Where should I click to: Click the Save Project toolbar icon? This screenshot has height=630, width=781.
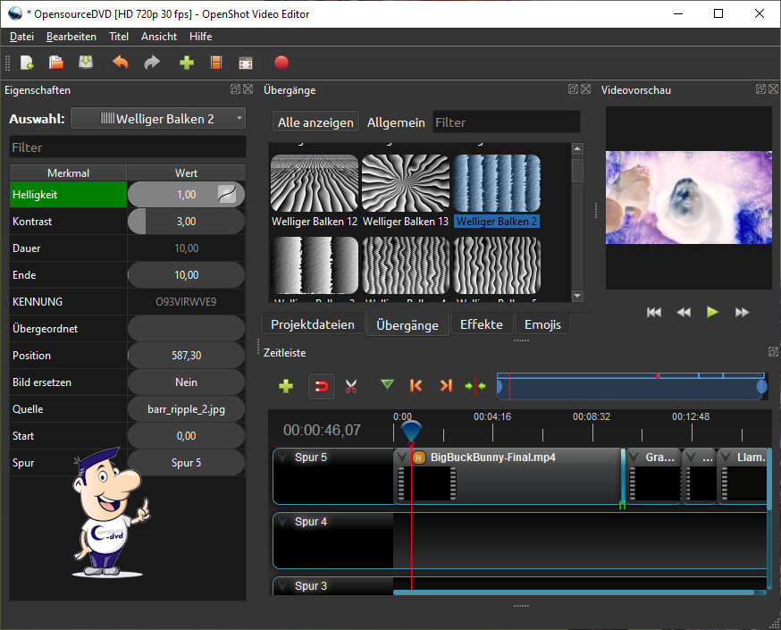(x=86, y=63)
